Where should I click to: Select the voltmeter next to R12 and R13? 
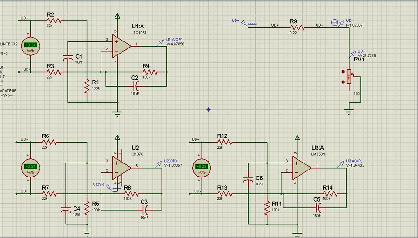coord(202,166)
